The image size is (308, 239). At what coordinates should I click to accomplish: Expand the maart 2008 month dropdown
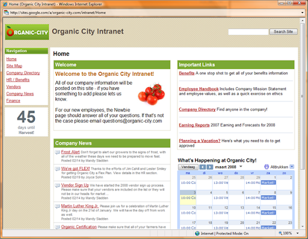point(241,166)
